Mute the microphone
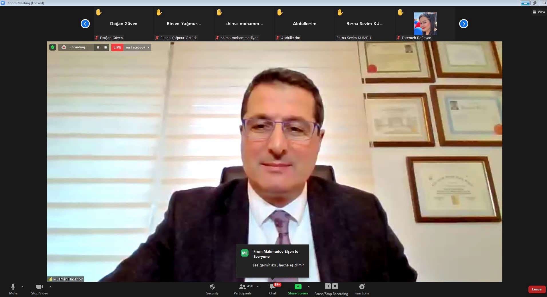This screenshot has width=547, height=297. click(13, 289)
